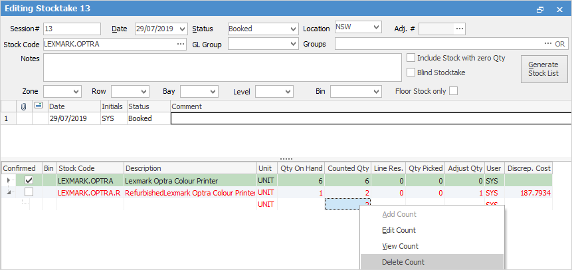This screenshot has width=572, height=270.
Task: Sort by the Discrep. Cost column header
Action: 527,169
